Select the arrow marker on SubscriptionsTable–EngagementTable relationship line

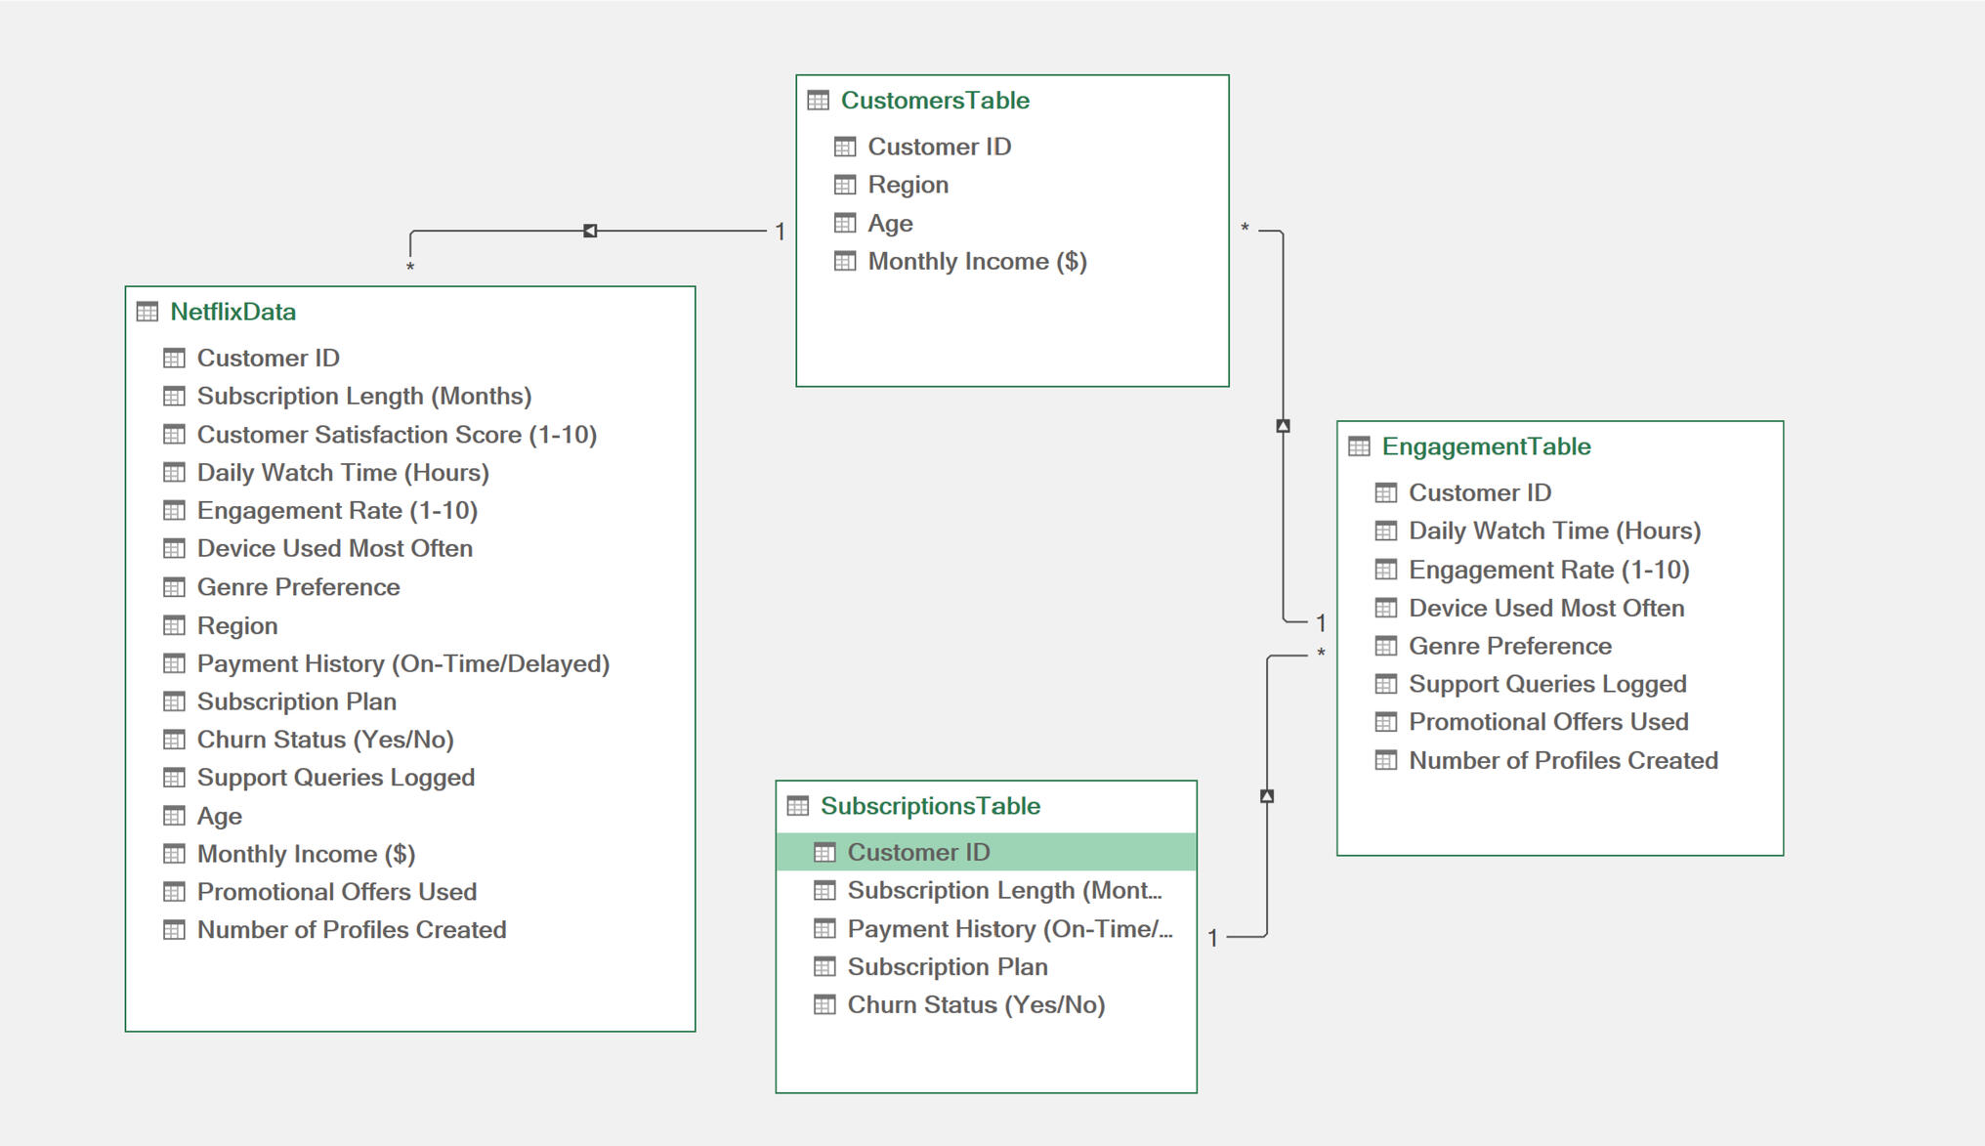pyautogui.click(x=1267, y=796)
